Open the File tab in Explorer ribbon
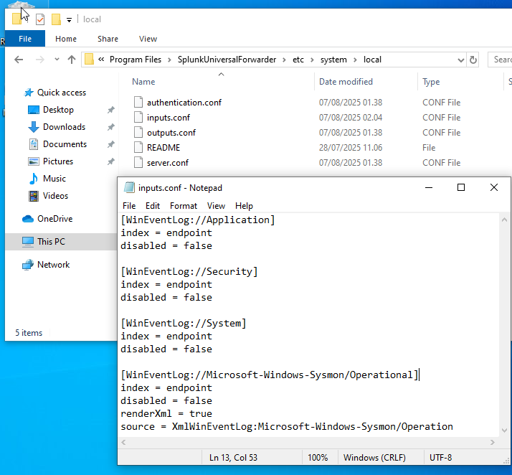512x475 pixels. pos(25,39)
